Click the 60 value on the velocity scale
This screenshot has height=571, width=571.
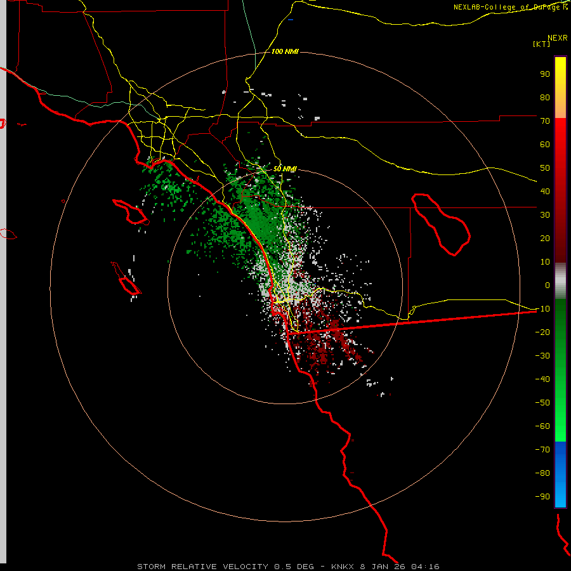[x=545, y=145]
